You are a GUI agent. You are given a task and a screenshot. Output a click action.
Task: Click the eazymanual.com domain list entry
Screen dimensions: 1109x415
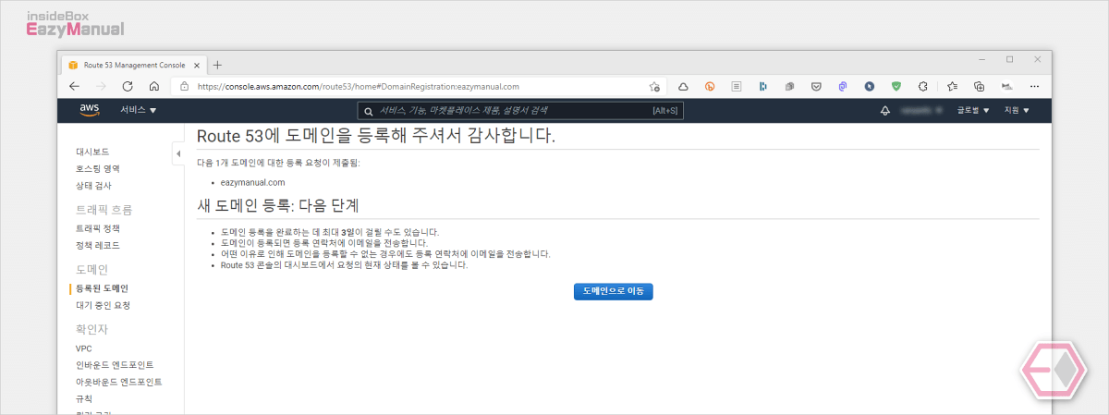tap(252, 182)
